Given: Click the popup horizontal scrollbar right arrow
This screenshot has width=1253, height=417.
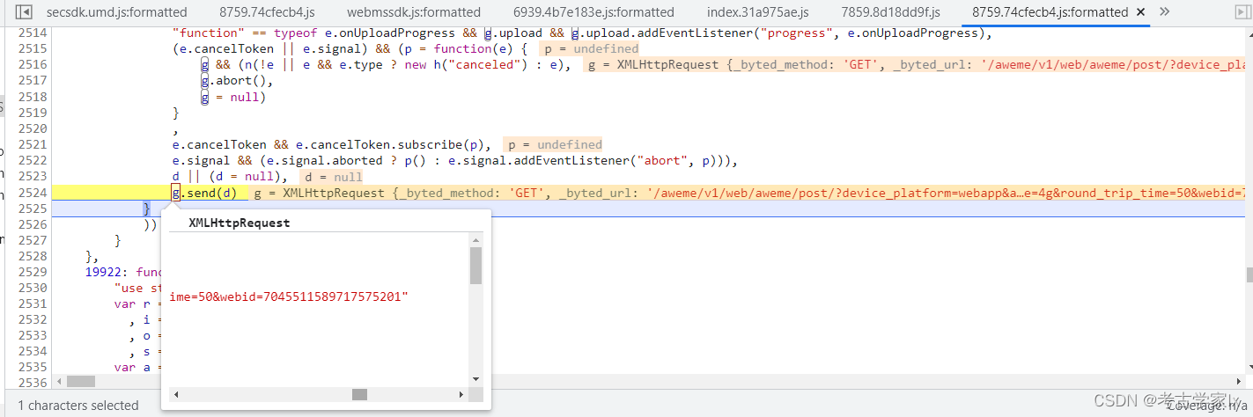Looking at the screenshot, I should pos(460,395).
